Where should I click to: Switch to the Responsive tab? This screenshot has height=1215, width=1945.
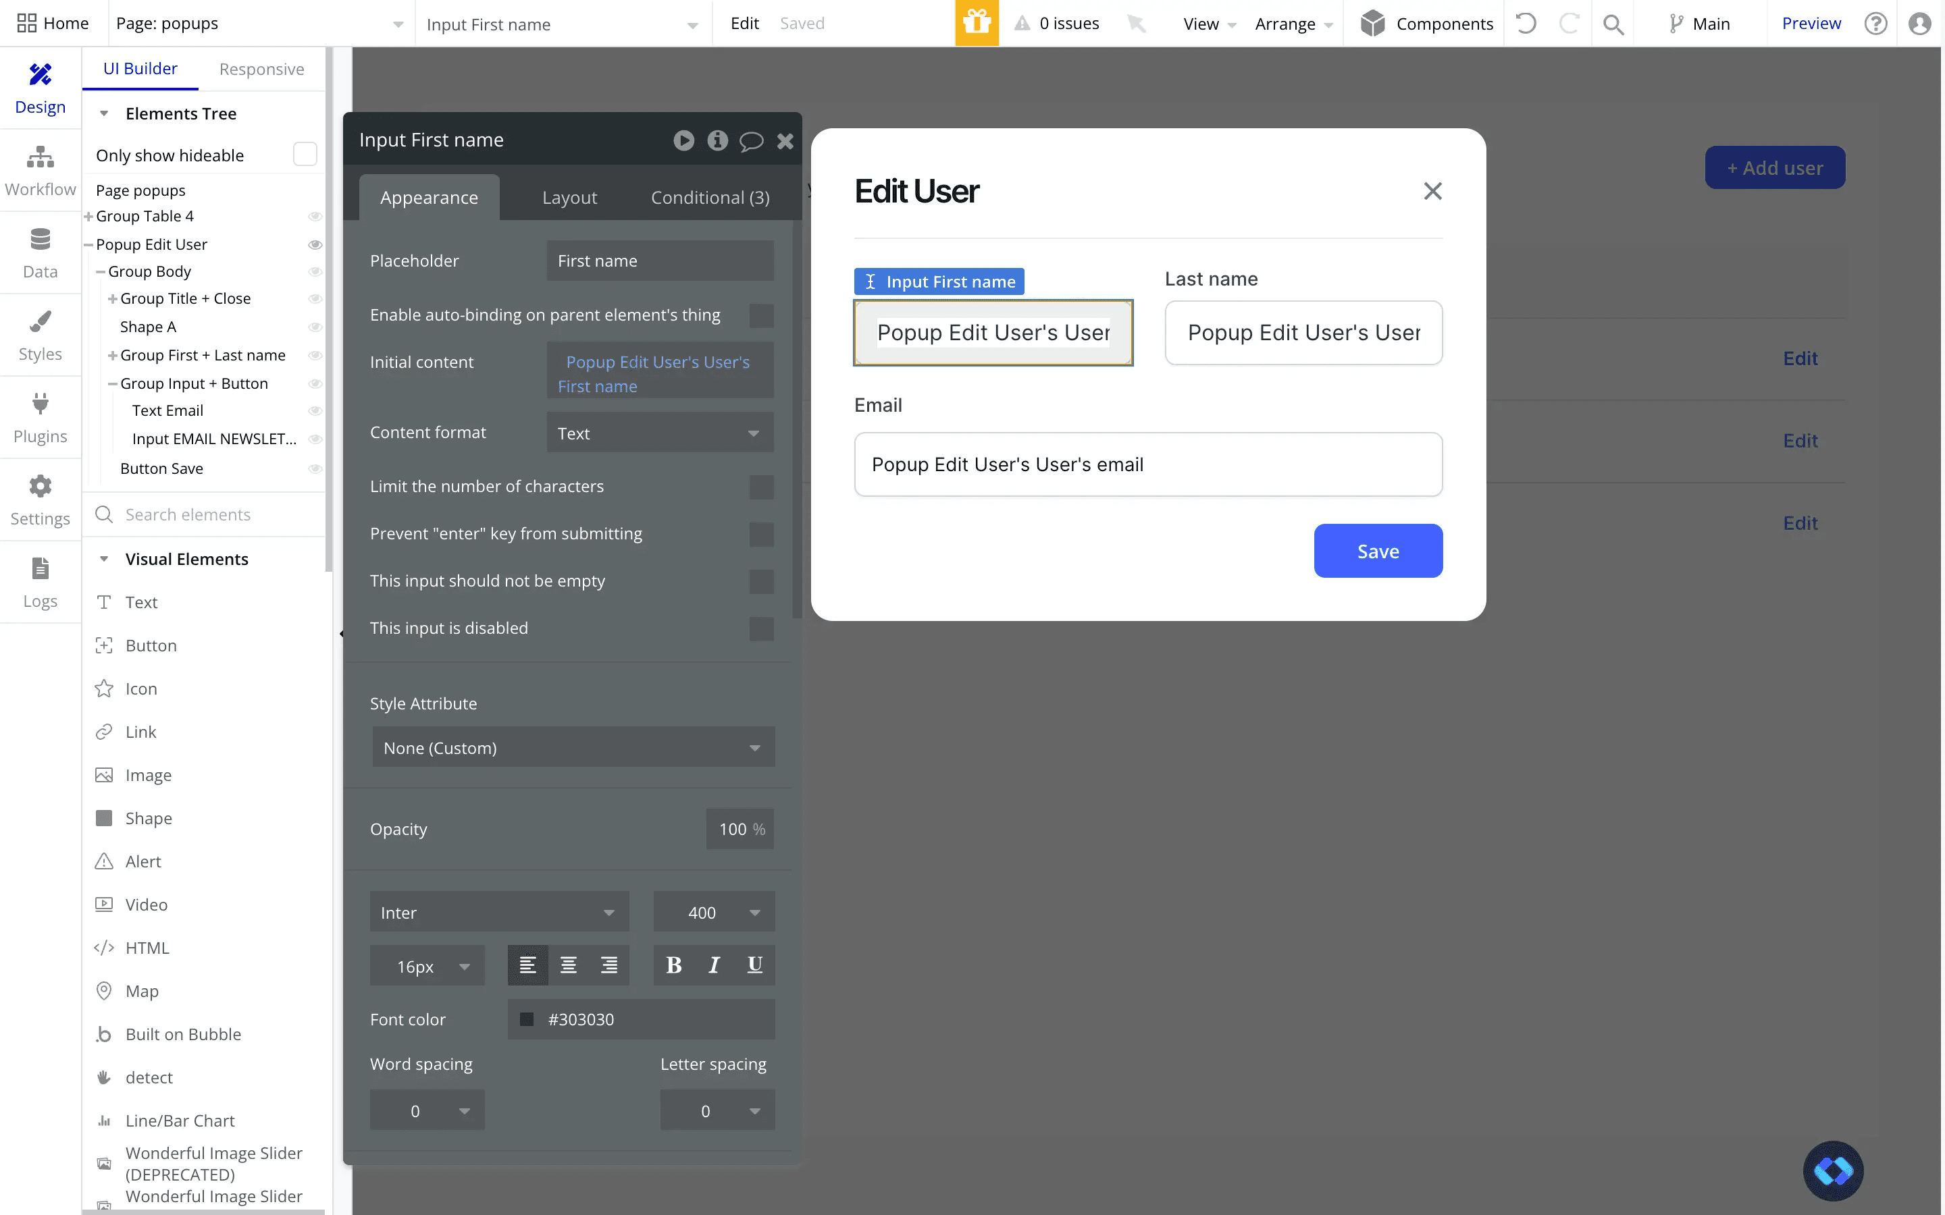261,69
